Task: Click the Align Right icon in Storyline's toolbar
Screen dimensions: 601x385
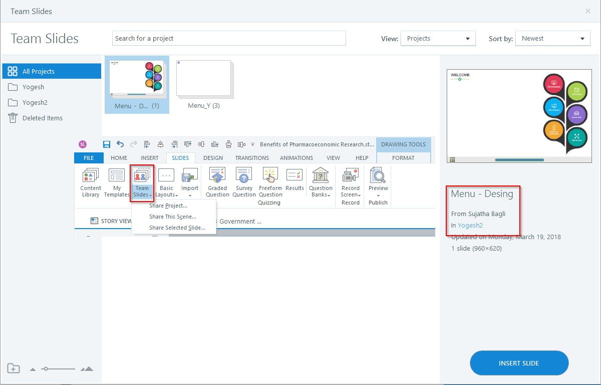Action: tap(174, 144)
